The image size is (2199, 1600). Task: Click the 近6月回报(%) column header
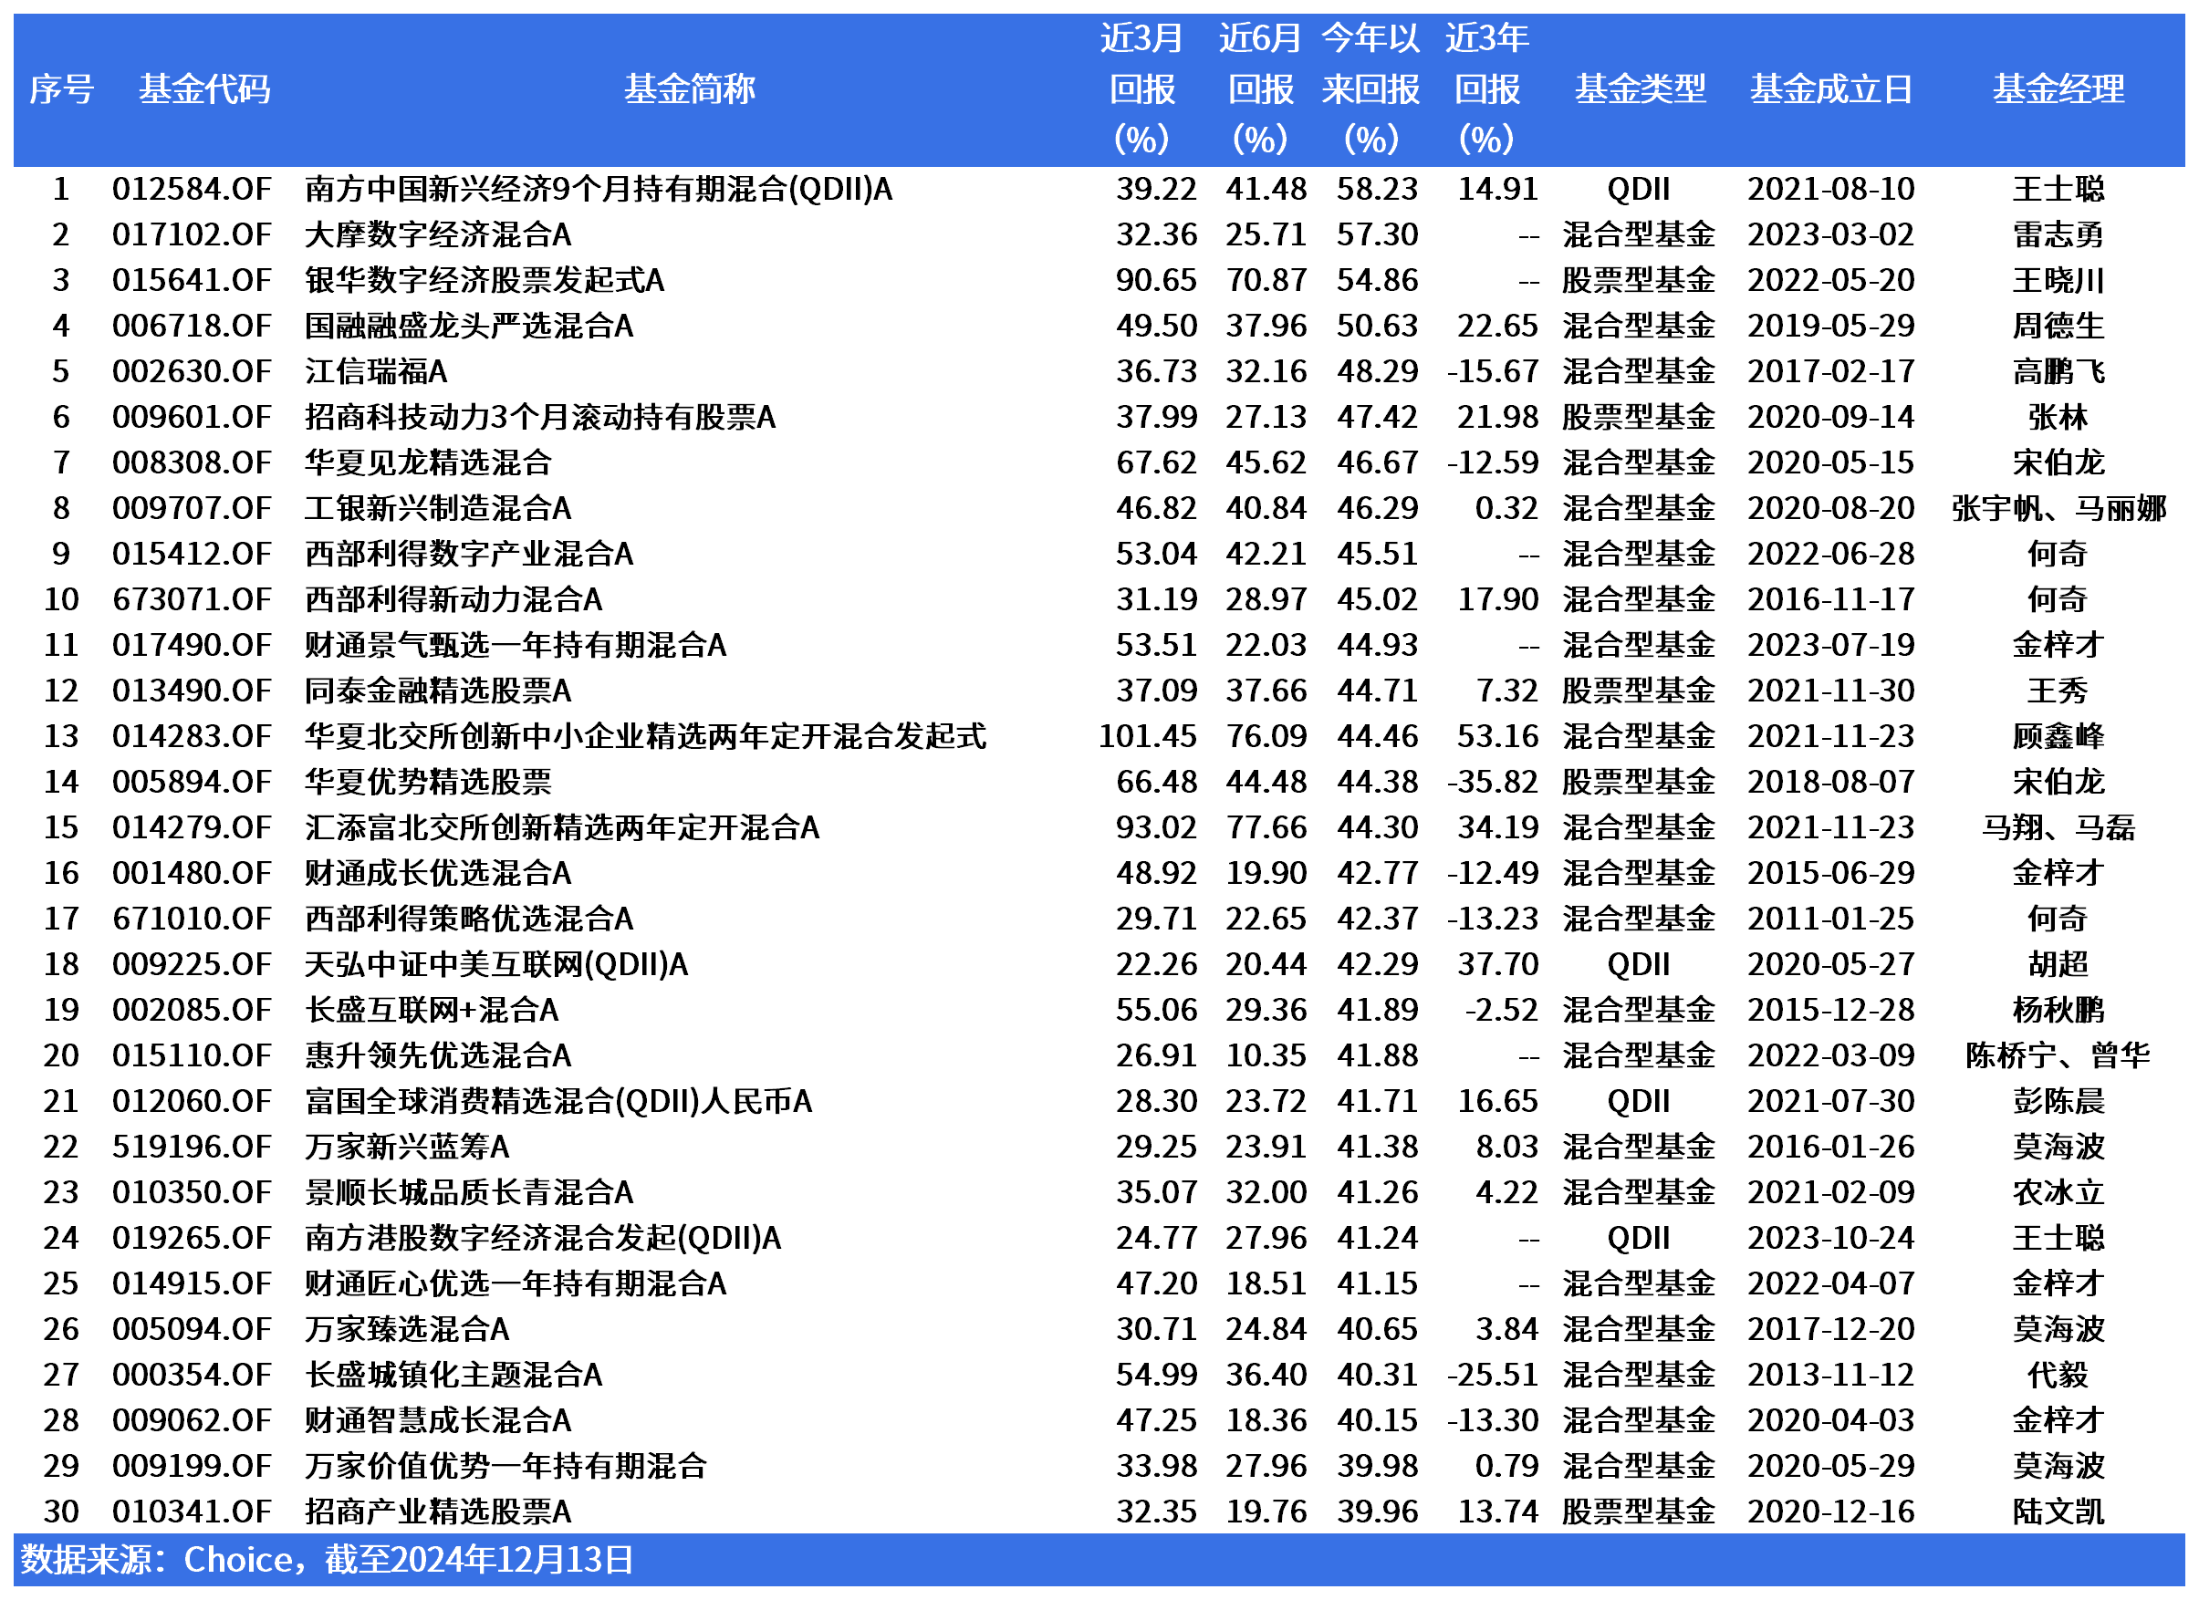[1260, 89]
